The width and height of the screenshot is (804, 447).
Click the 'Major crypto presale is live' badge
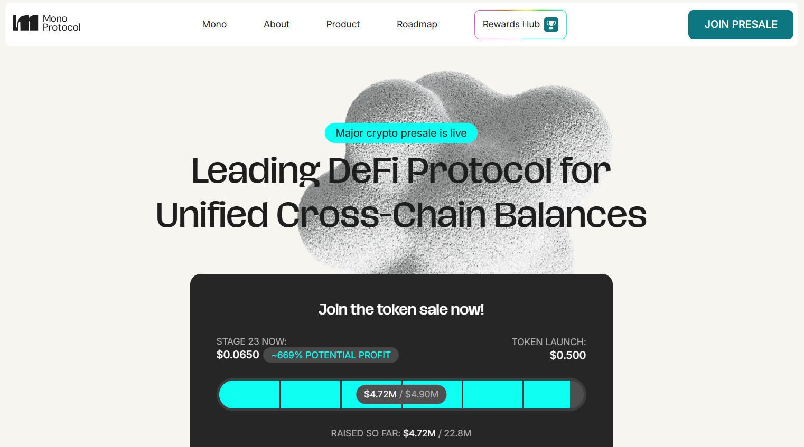point(401,133)
